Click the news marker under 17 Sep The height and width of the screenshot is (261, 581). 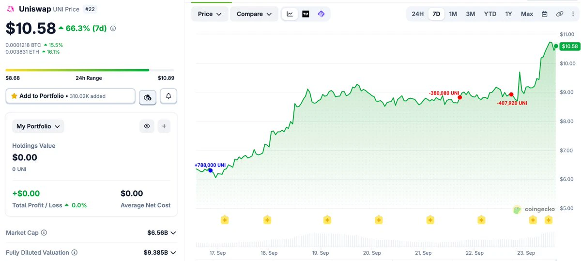click(x=225, y=220)
